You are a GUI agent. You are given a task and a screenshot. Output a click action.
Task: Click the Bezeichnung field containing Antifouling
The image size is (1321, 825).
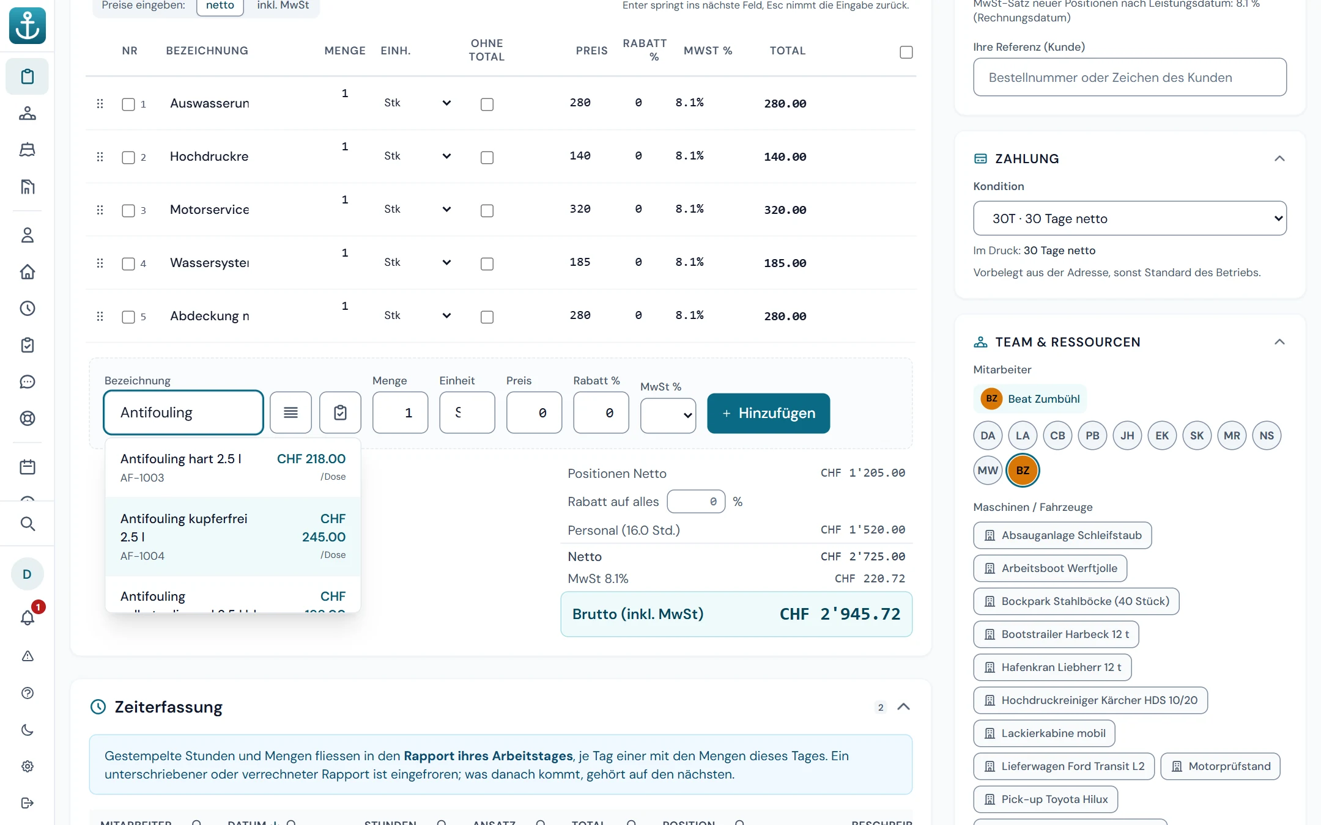pos(183,413)
